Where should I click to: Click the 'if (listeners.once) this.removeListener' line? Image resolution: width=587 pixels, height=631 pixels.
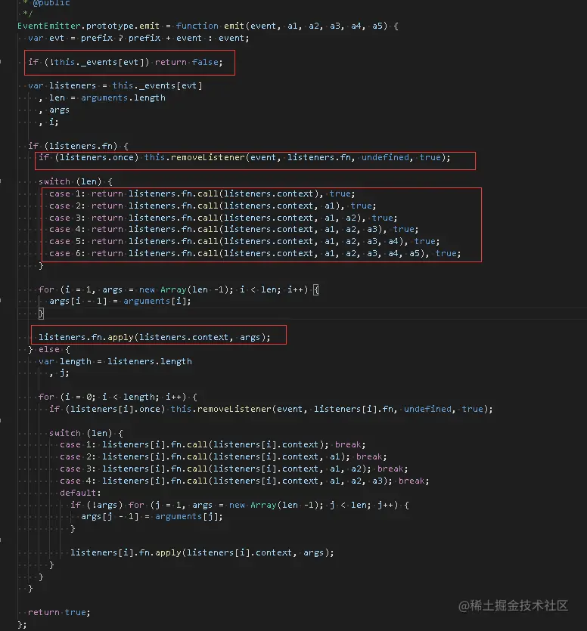tap(244, 157)
